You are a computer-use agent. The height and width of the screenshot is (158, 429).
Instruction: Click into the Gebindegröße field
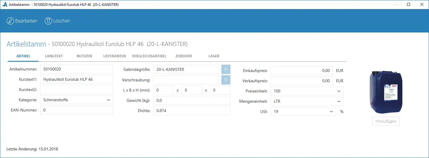click(x=186, y=69)
